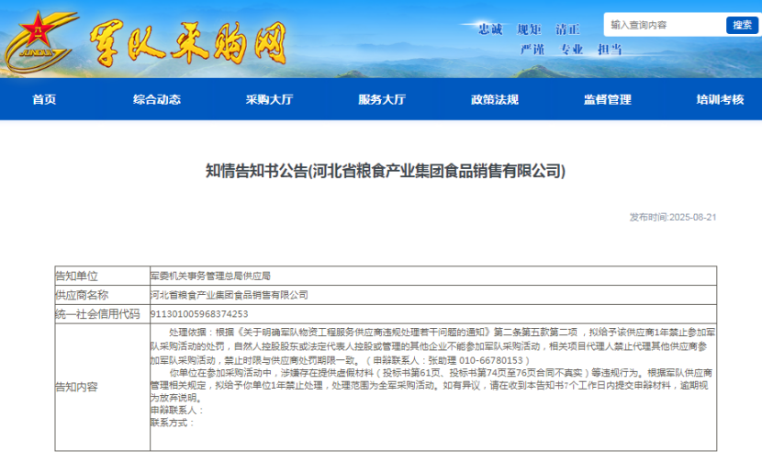Click the 处理依据 paragraph text
This screenshot has height=463, width=762.
pos(432,346)
